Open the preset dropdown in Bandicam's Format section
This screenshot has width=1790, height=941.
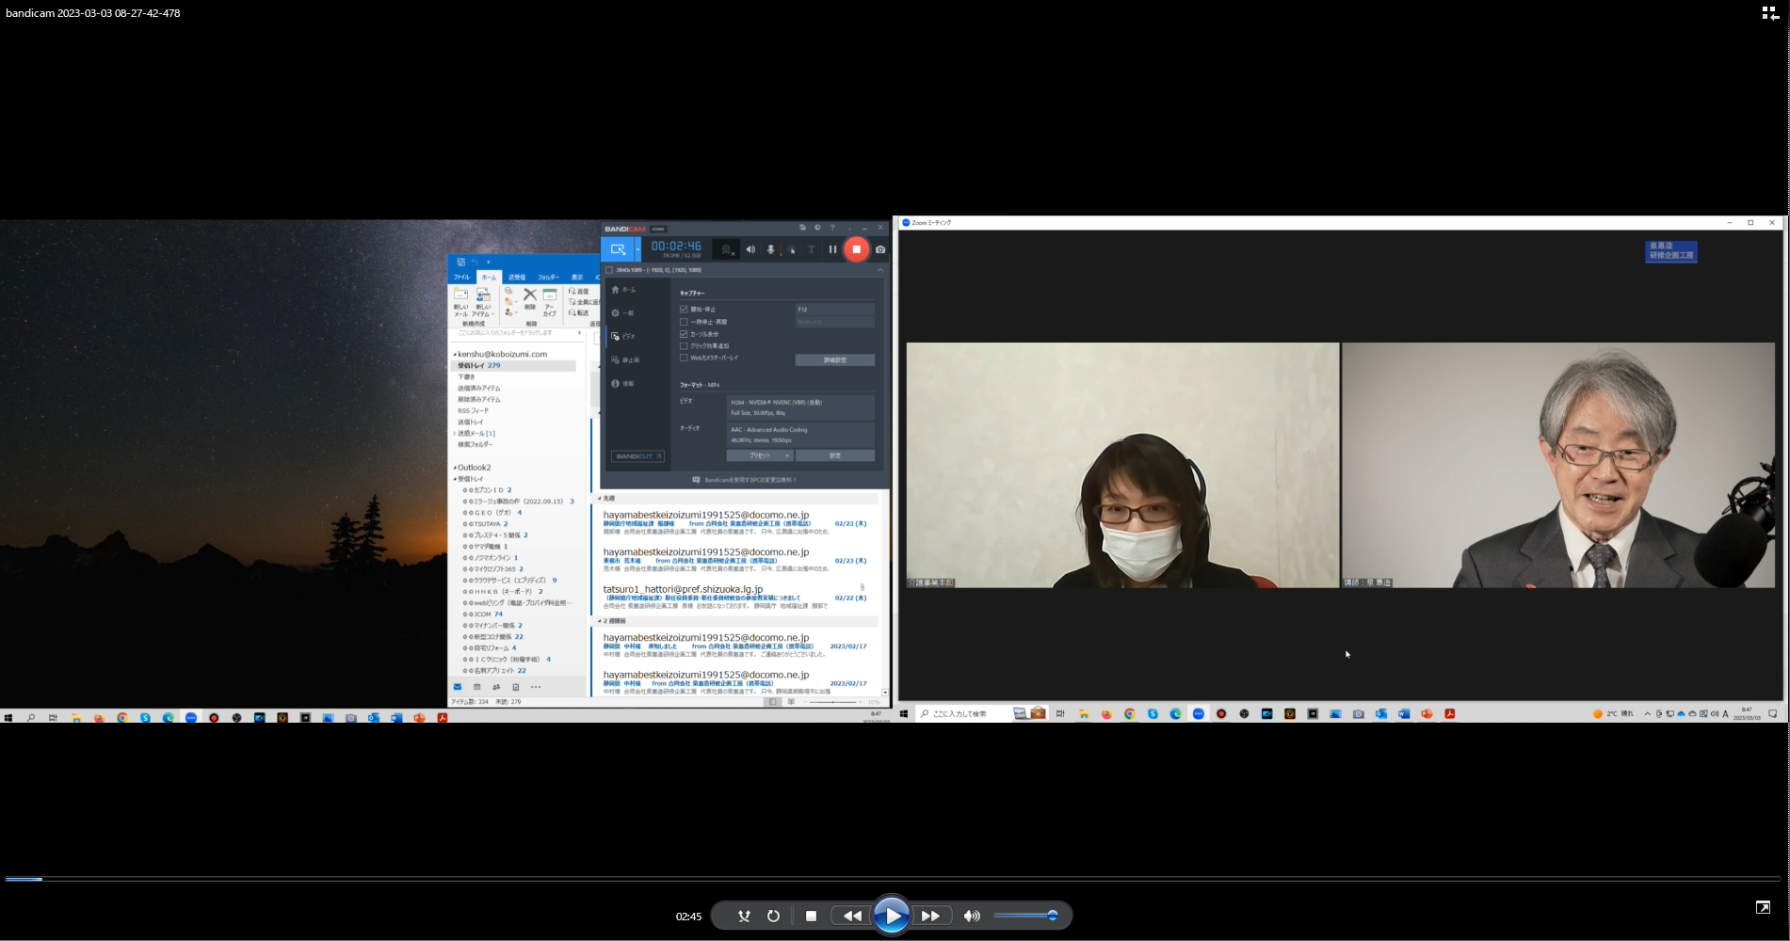(x=759, y=455)
